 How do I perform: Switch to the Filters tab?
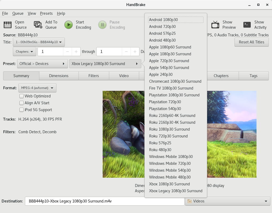click(x=94, y=76)
